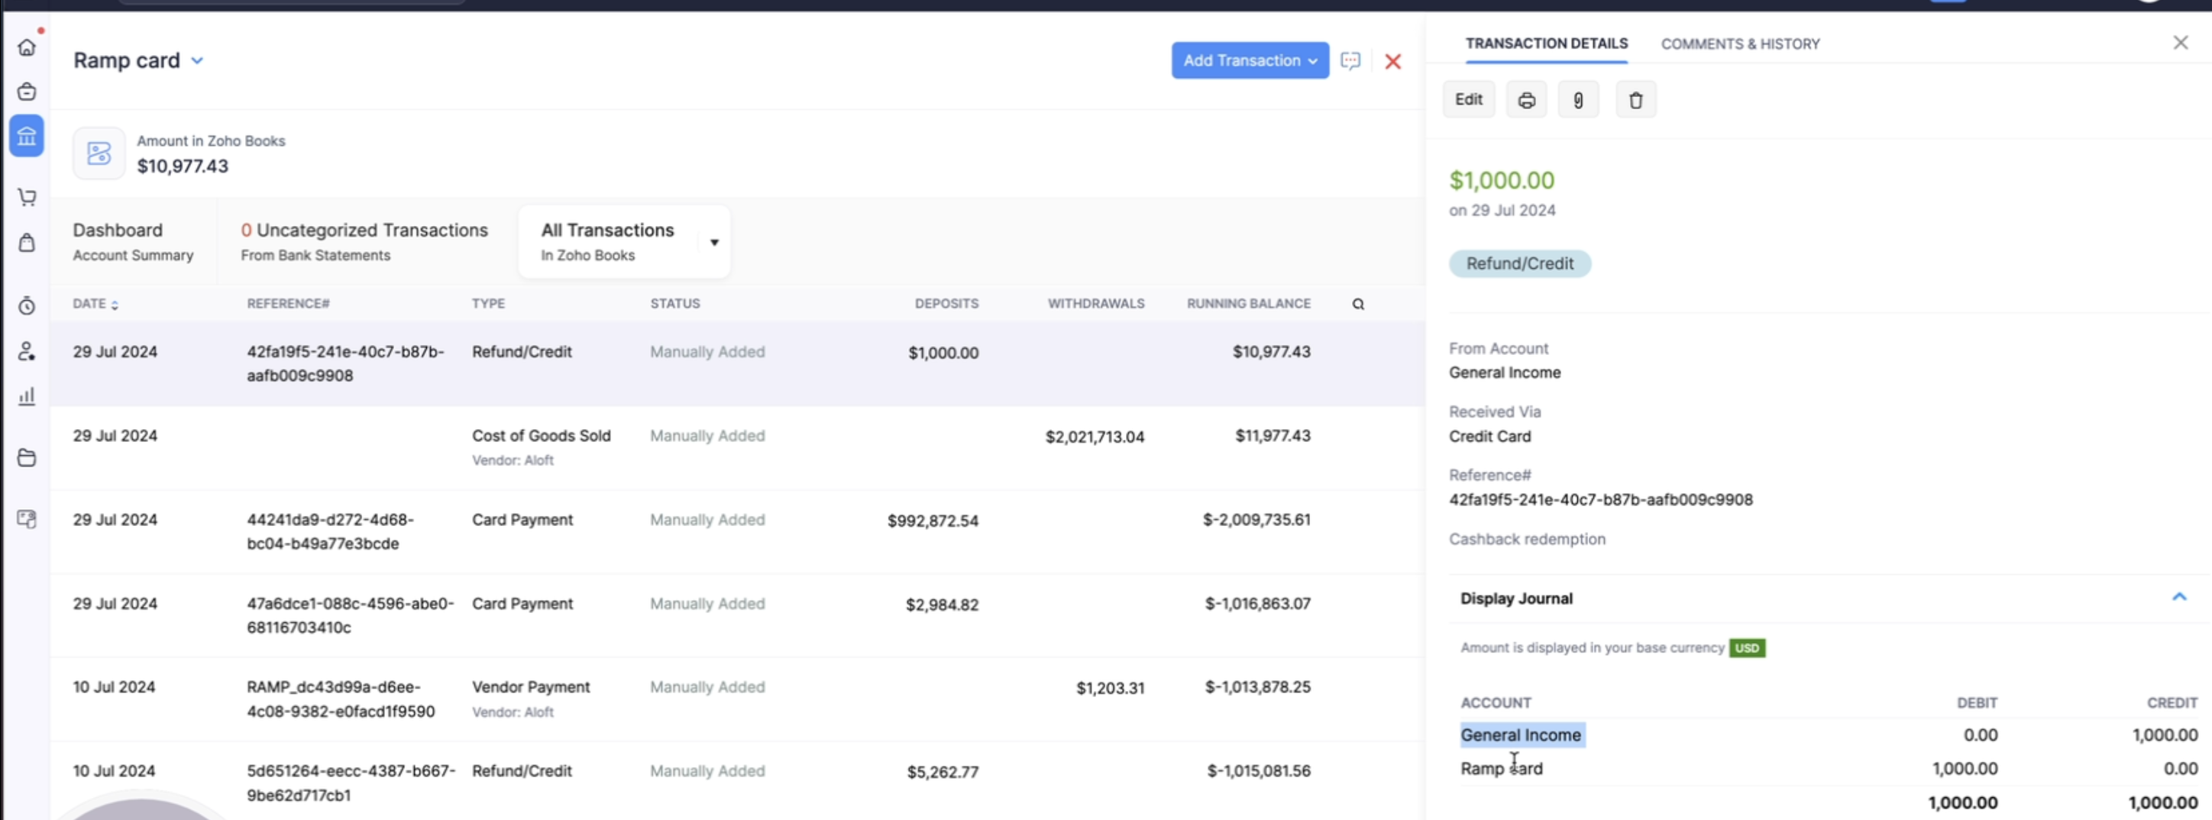Click the $10,977.43 Amount in Zoho Books
The image size is (2212, 820).
click(182, 166)
